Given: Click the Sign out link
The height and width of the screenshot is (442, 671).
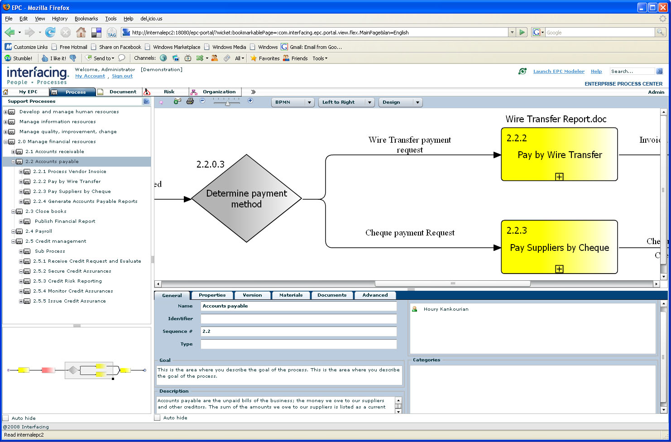Looking at the screenshot, I should [x=122, y=76].
